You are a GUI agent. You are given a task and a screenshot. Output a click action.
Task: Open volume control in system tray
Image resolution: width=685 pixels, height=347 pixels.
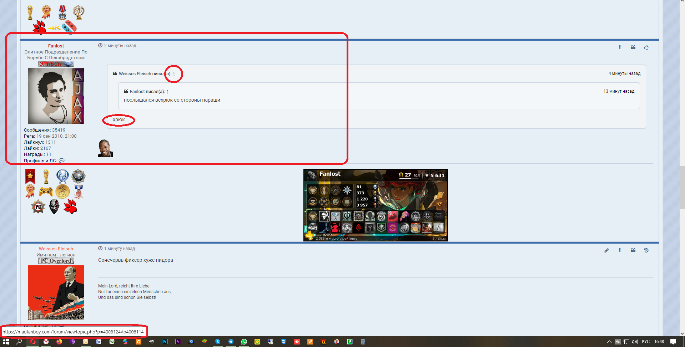tap(635, 342)
